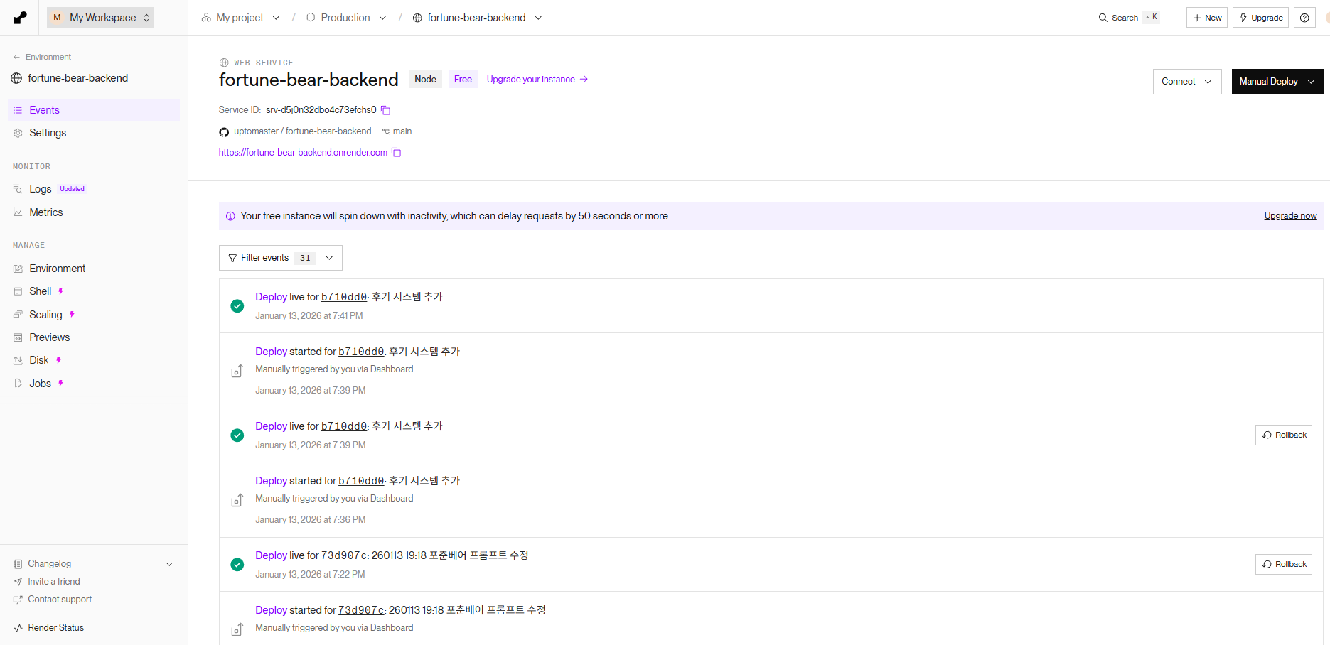Screen dimensions: 1330x645
Task: Click the green check on latest deploy
Action: point(237,306)
